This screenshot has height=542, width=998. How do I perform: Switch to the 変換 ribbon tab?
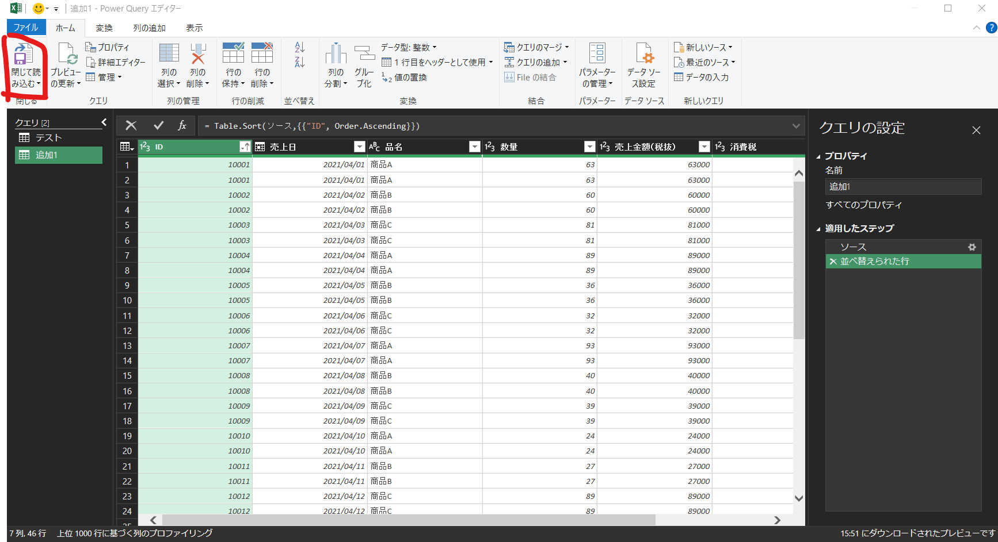pos(104,28)
